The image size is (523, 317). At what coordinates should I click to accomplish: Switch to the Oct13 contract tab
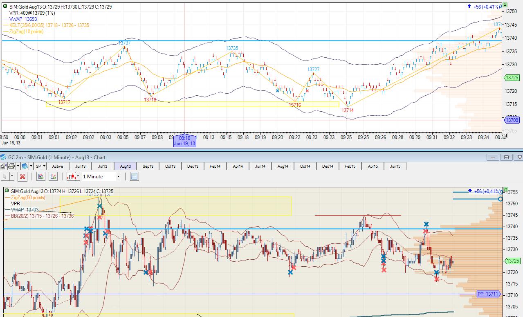pyautogui.click(x=170, y=166)
